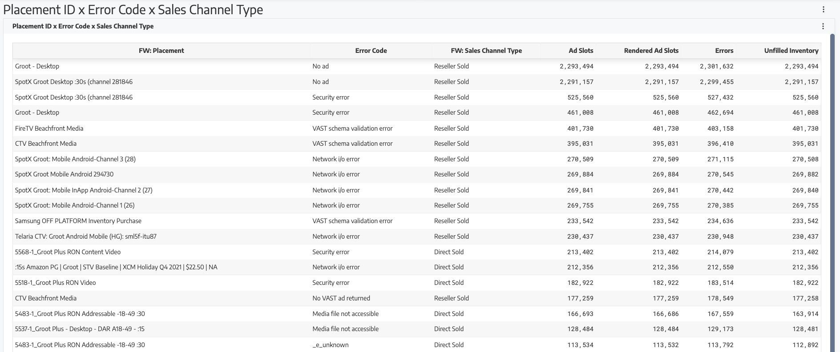Click 'Security error' in the 5518-1 row
The image size is (840, 352).
tap(331, 283)
